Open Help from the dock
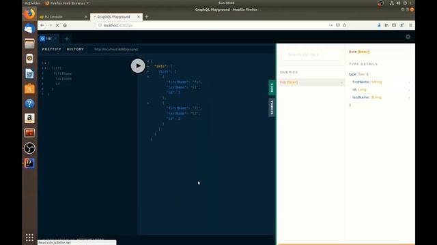The width and height of the screenshot is (437, 245). pyautogui.click(x=29, y=103)
